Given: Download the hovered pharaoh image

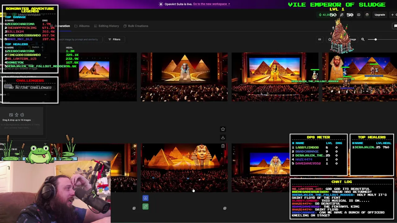Looking at the screenshot, I should pos(223,138).
